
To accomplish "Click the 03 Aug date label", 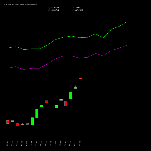I will [x=7, y=144].
